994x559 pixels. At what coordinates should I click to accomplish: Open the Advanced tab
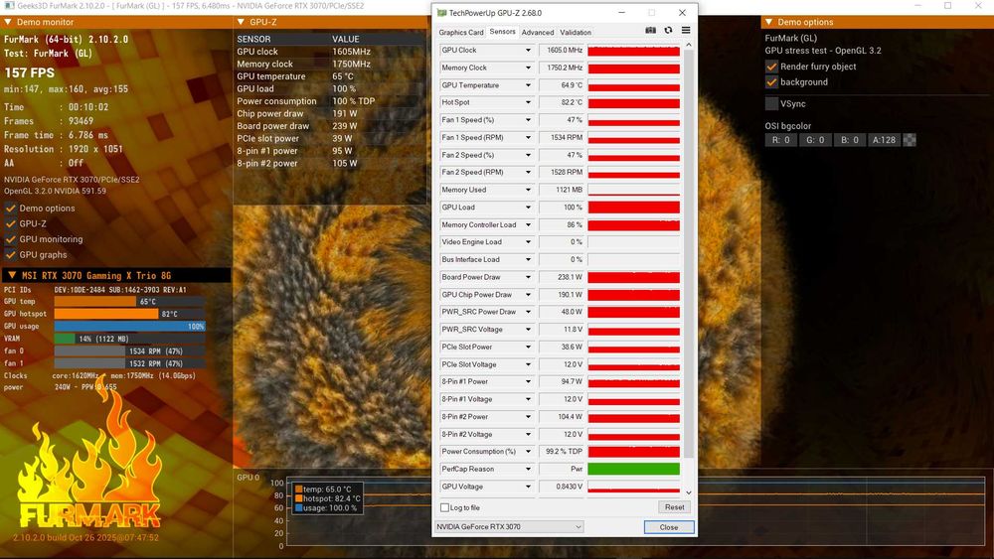pos(538,33)
